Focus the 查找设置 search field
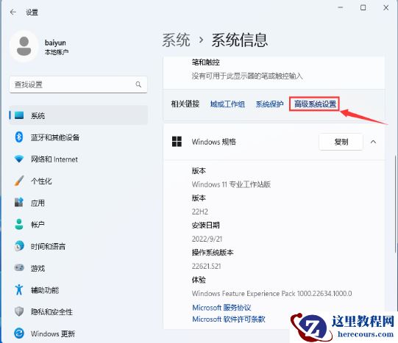Viewport: 398px width, 343px height. pos(78,84)
